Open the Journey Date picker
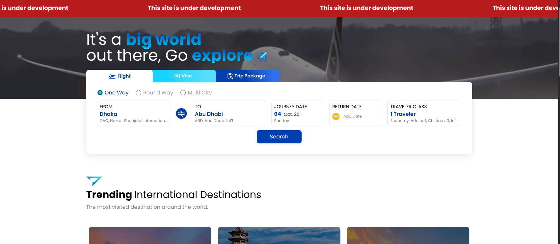 [x=298, y=113]
